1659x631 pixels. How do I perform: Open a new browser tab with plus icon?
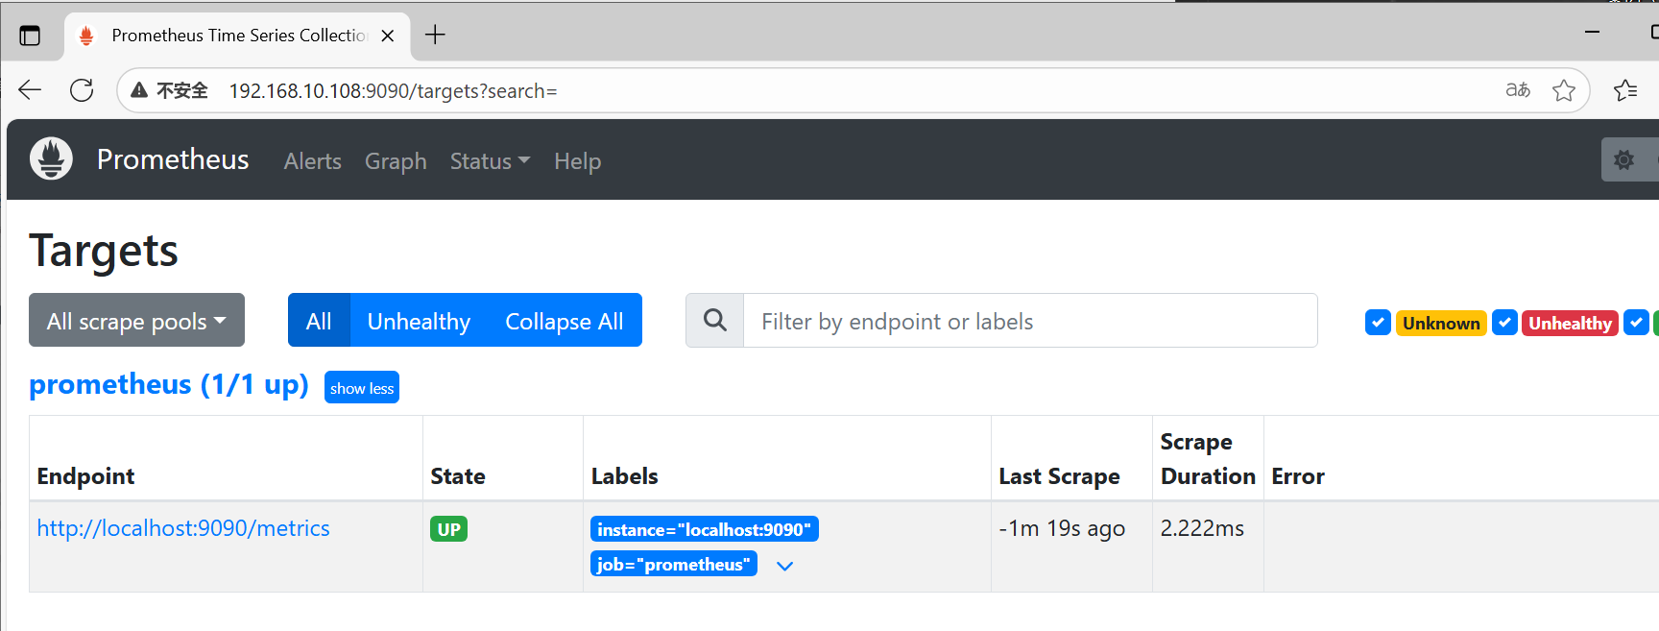click(435, 36)
